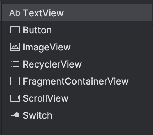Choose the ImageView label text
153x135 pixels.
click(x=47, y=48)
